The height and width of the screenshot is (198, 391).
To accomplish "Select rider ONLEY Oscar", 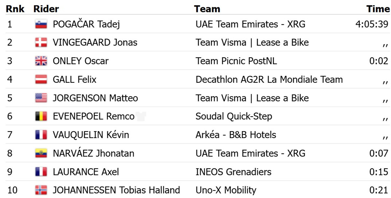I will click(x=80, y=61).
